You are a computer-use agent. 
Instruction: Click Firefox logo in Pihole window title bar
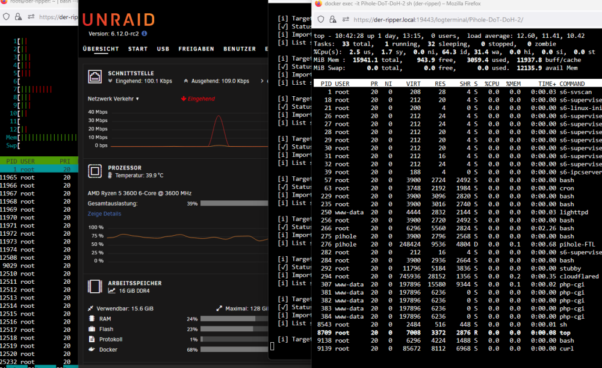click(318, 4)
